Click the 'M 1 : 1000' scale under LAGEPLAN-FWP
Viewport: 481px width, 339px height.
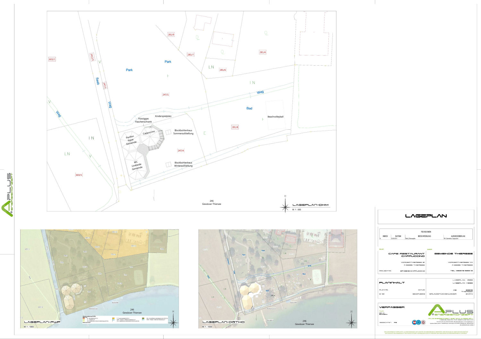coord(29,327)
